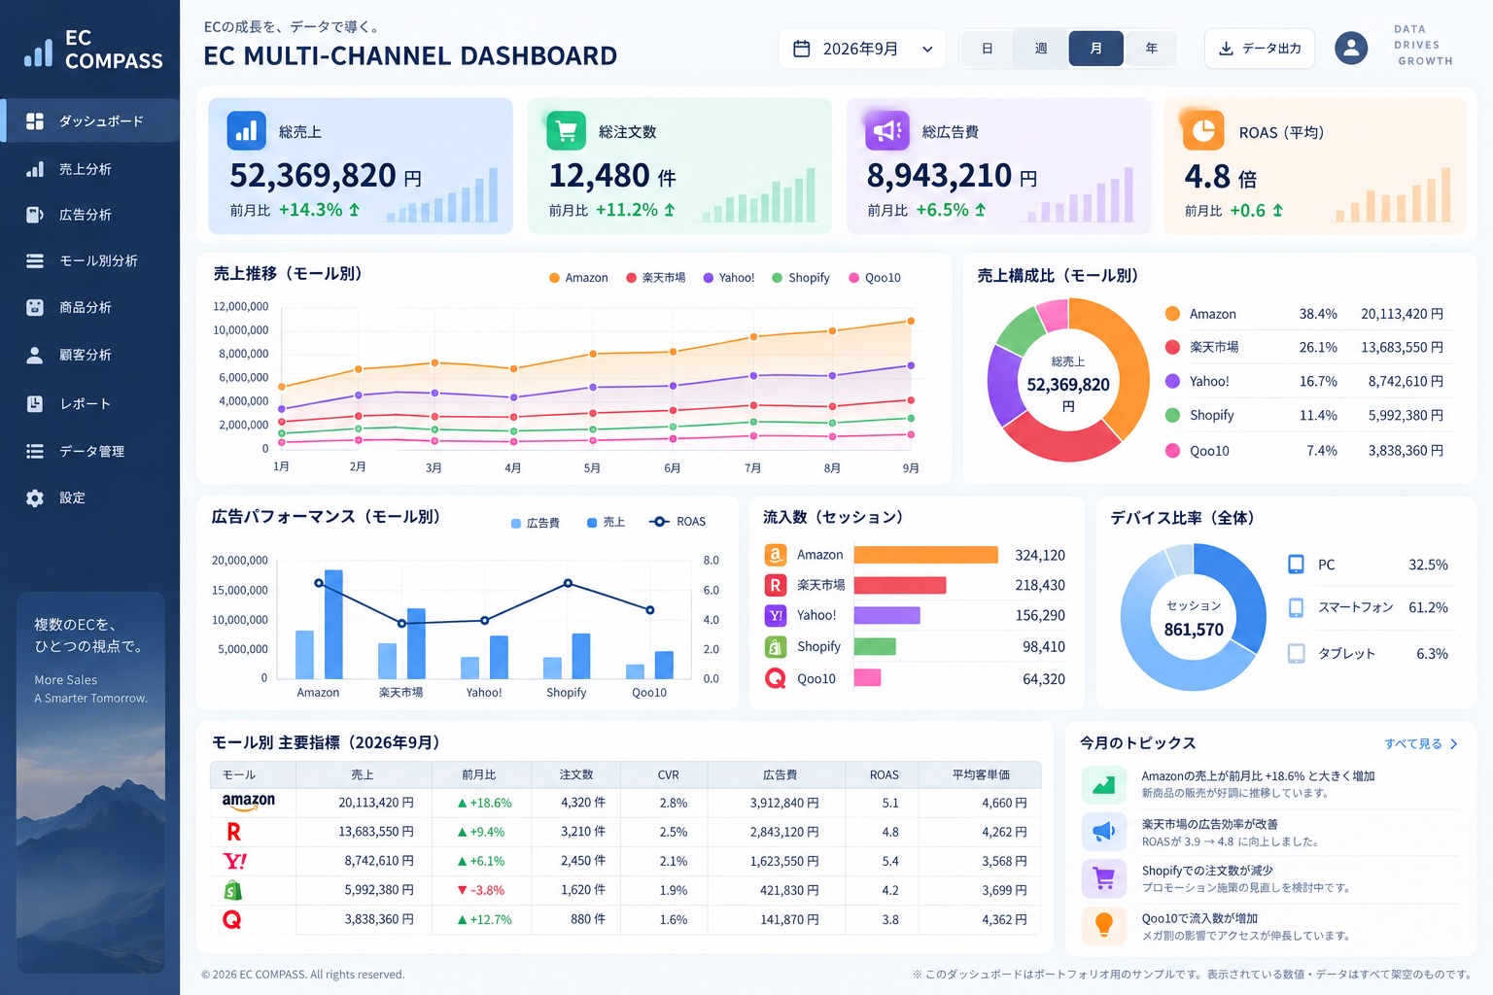Viewport: 1493px width, 995px height.
Task: Toggle Shopify series in 売上推移 legend
Action: (x=801, y=278)
